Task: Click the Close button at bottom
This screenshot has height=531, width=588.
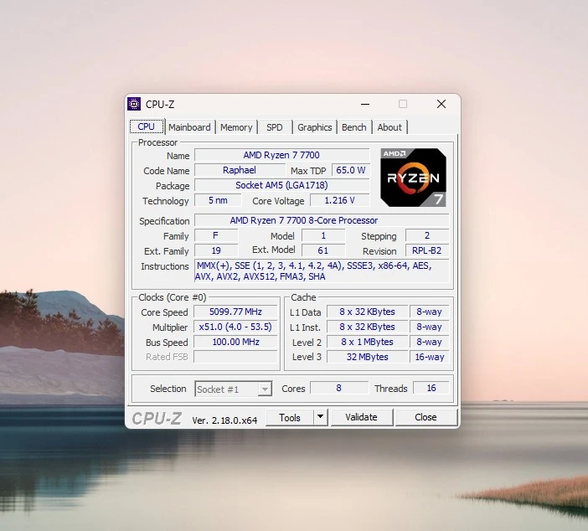Action: [426, 417]
